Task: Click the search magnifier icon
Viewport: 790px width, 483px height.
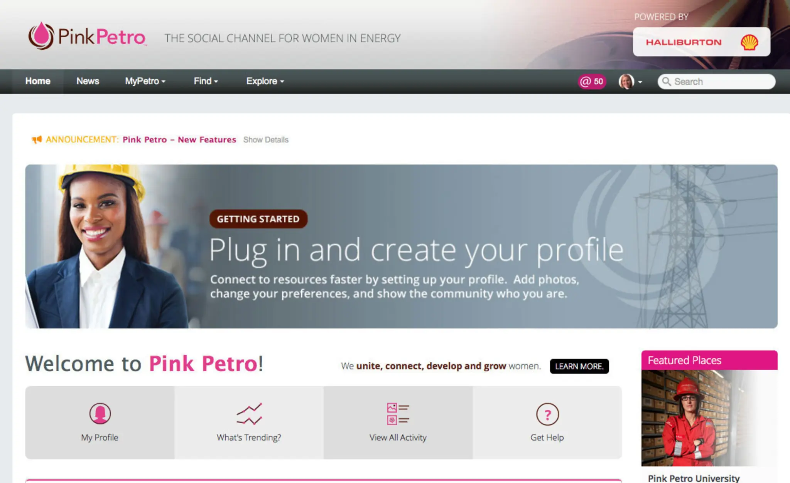Action: coord(667,81)
